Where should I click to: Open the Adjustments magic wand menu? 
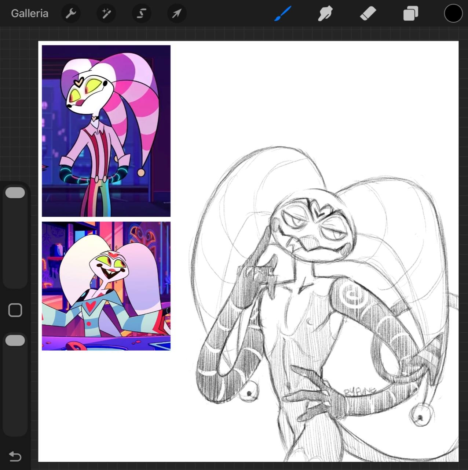click(106, 14)
